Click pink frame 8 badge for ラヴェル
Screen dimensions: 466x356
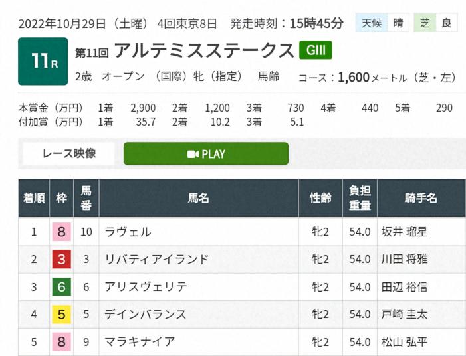[x=62, y=232]
